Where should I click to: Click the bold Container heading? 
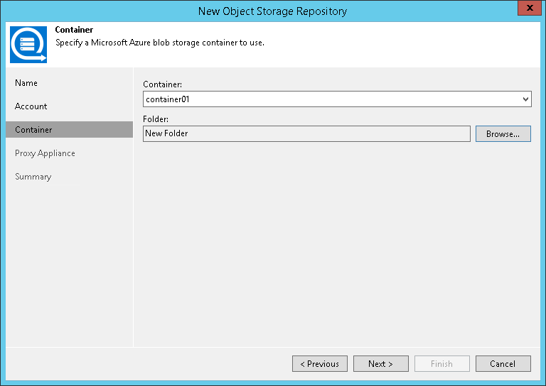74,30
